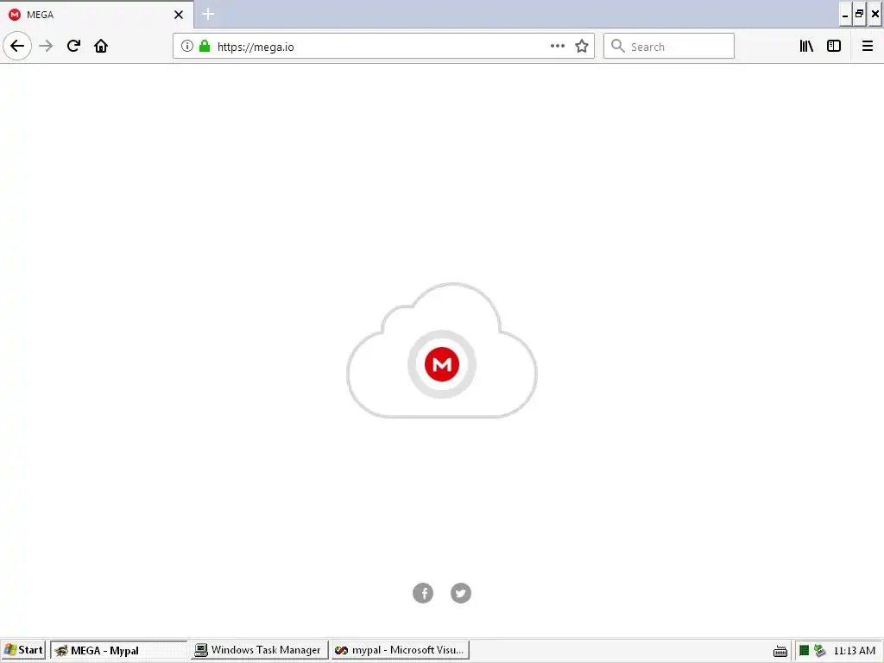Close the MEGA tab

click(x=179, y=15)
